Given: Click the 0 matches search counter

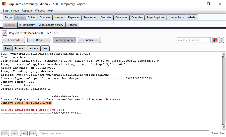Looking at the screenshot, I should point(218,133).
